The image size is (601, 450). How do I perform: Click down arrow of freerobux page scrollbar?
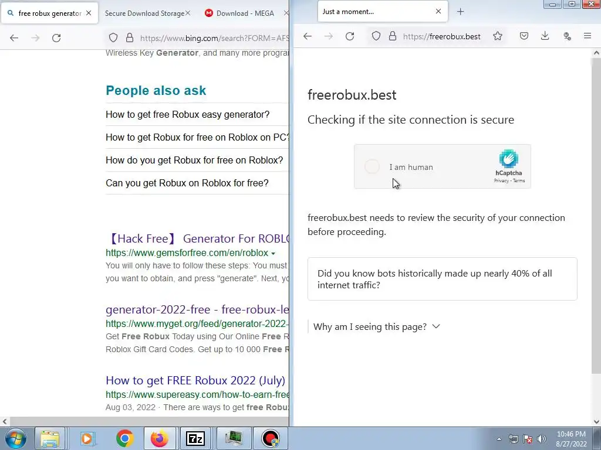pyautogui.click(x=596, y=422)
